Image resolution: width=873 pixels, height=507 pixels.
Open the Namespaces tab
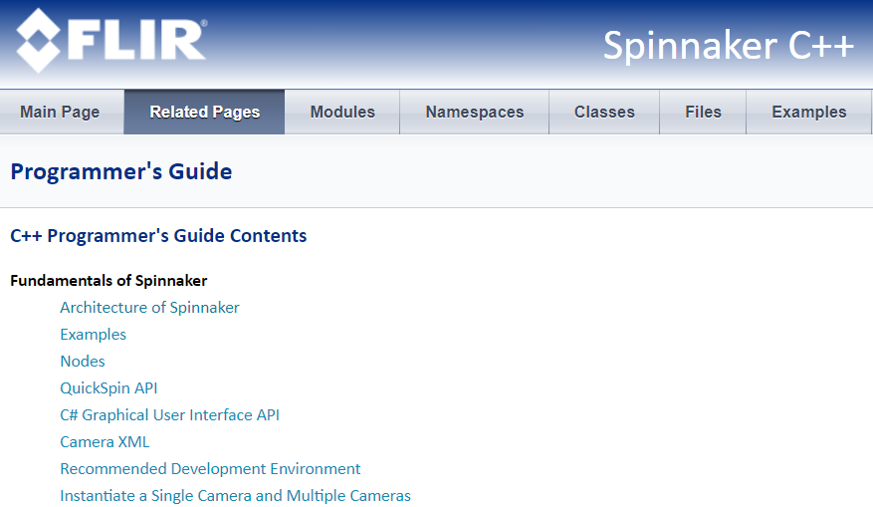(x=475, y=112)
